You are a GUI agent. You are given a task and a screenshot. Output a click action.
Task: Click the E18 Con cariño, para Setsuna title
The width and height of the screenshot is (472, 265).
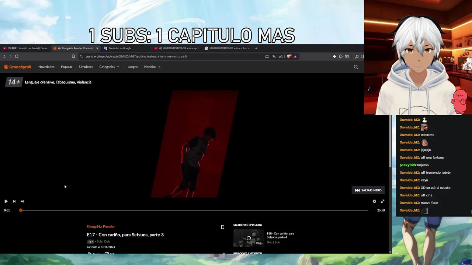(280, 235)
